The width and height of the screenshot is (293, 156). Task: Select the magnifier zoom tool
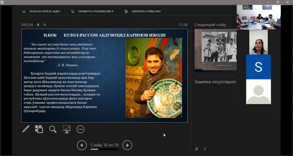point(53,129)
